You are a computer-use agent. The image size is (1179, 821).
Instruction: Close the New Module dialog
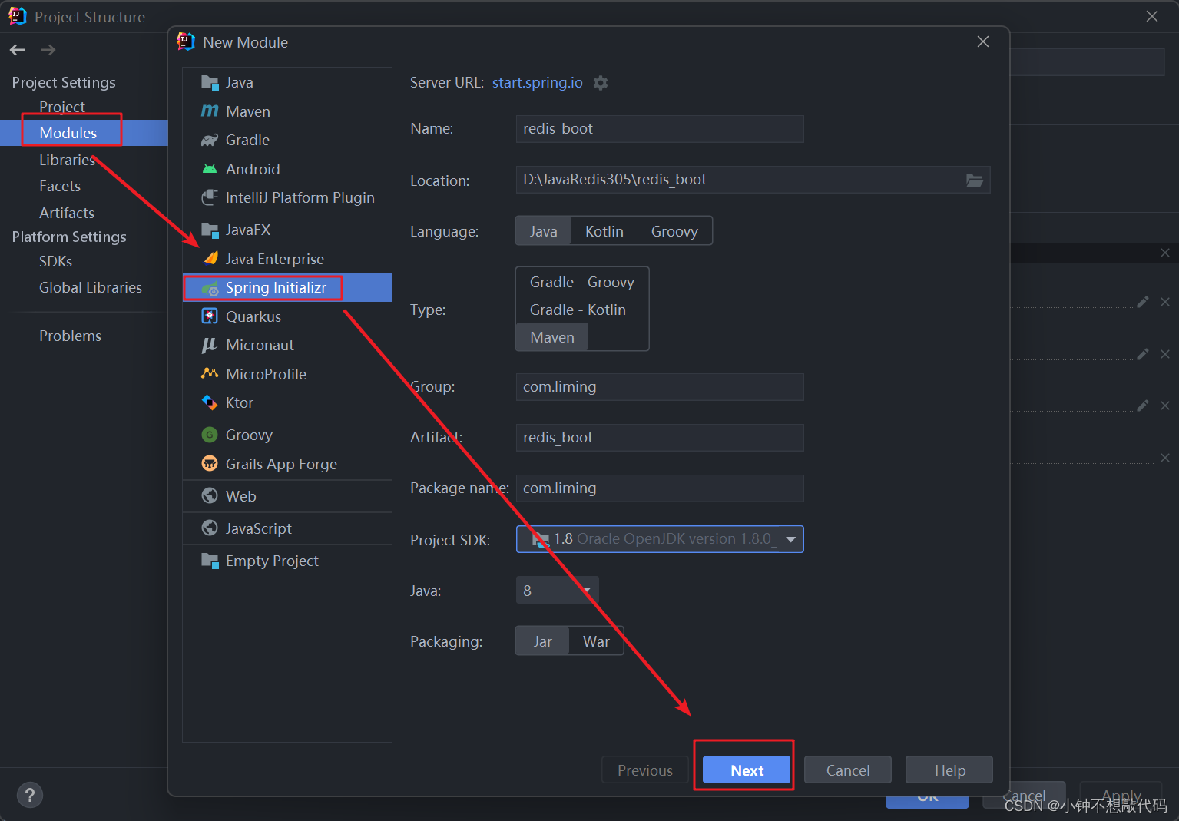pos(983,42)
